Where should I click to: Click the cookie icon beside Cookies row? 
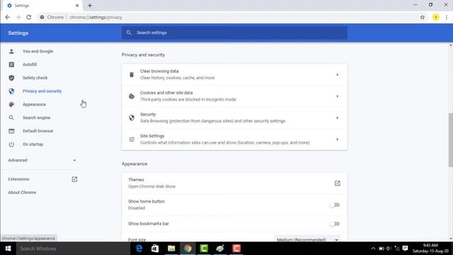click(132, 96)
